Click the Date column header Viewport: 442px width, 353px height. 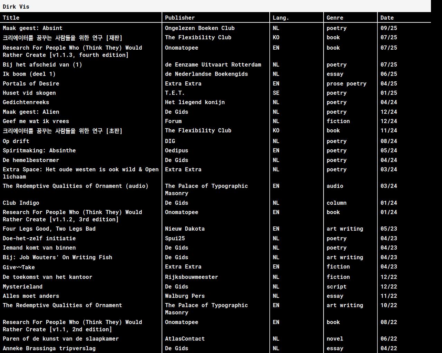(x=387, y=18)
